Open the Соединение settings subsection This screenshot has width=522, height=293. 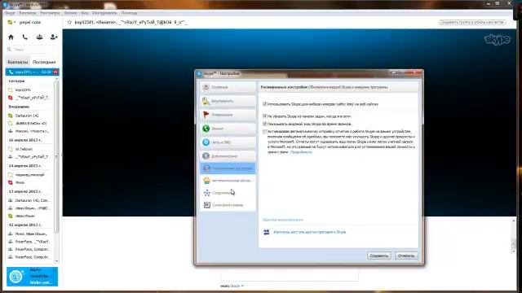click(x=228, y=193)
